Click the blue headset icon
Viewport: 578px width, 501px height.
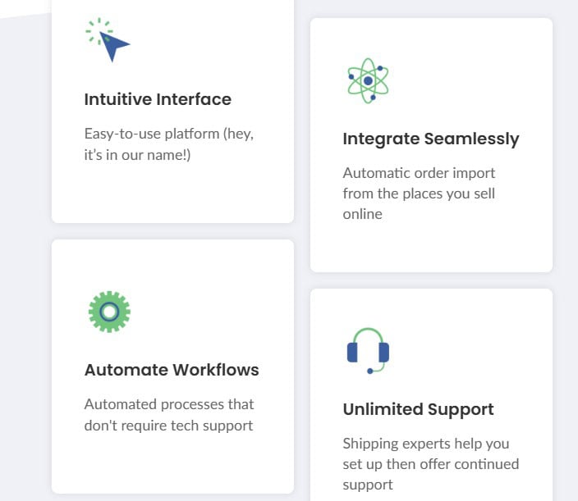pos(368,351)
